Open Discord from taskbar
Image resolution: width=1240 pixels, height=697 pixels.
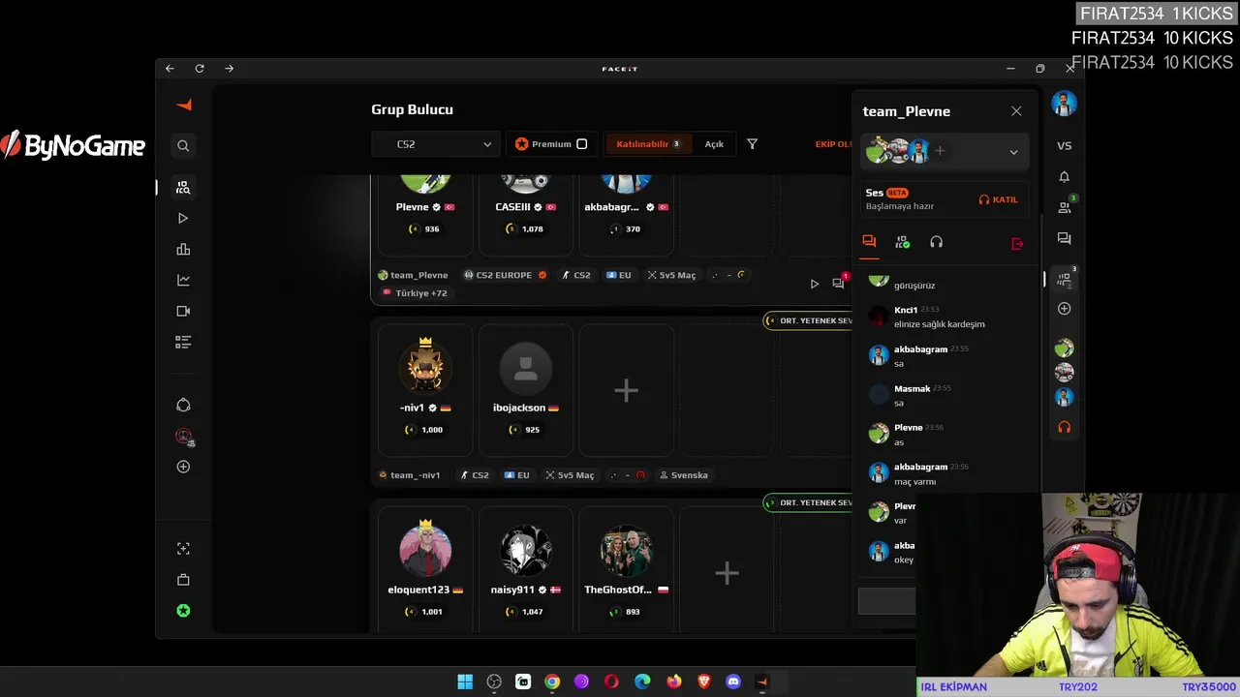[x=733, y=682]
